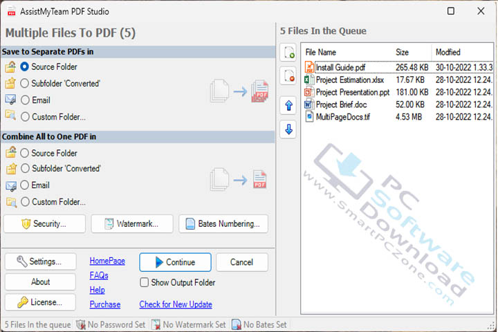Click the 4.53 MB size cell
498x332 pixels.
tap(409, 117)
